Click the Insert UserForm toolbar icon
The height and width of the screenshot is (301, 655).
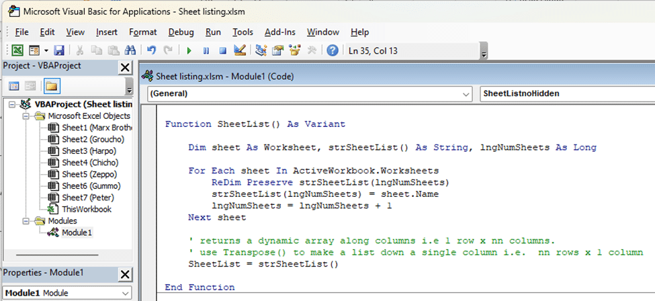pyautogui.click(x=34, y=50)
